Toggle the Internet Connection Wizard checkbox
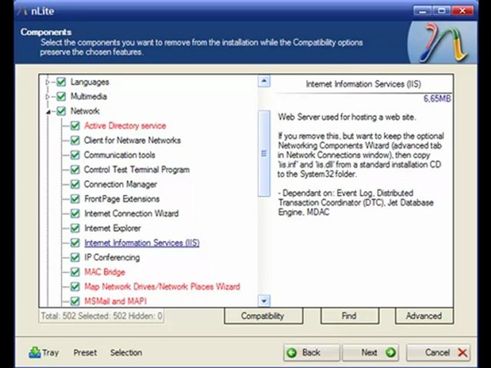The width and height of the screenshot is (491, 368). coord(75,214)
